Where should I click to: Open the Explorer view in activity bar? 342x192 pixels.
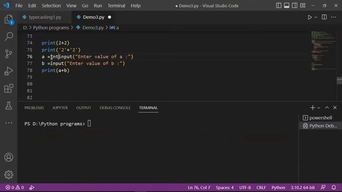coord(9,19)
